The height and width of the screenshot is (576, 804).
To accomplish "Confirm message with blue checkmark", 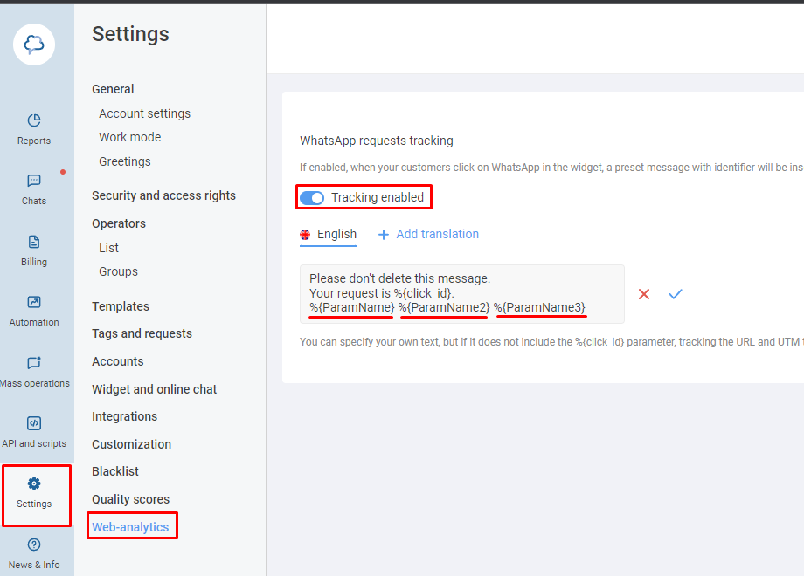I will [x=675, y=295].
